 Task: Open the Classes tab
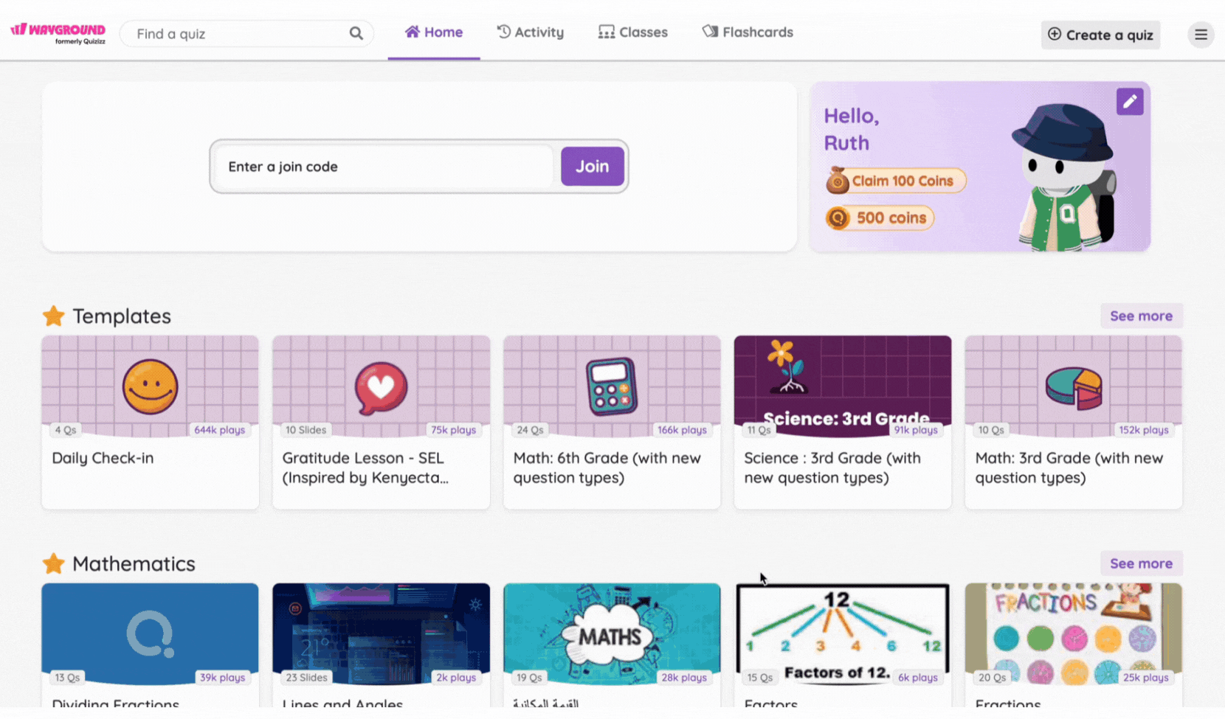point(633,32)
